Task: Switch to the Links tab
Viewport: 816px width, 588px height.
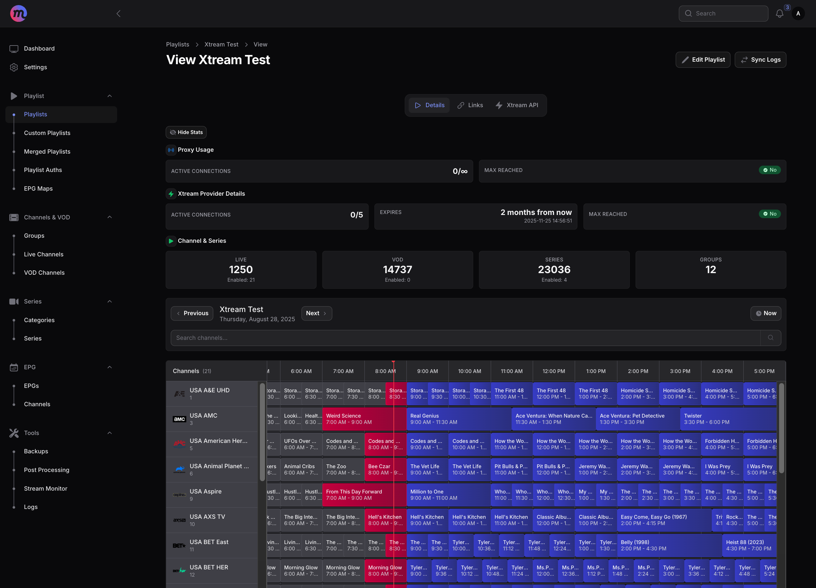Action: [x=470, y=105]
